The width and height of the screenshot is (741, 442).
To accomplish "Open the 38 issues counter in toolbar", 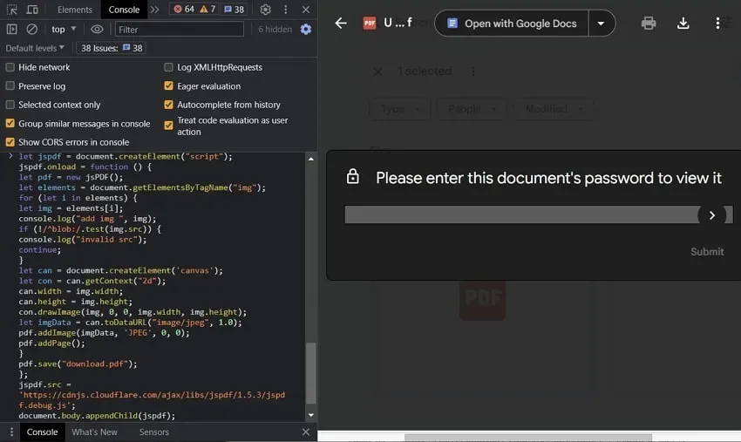I will (x=234, y=9).
